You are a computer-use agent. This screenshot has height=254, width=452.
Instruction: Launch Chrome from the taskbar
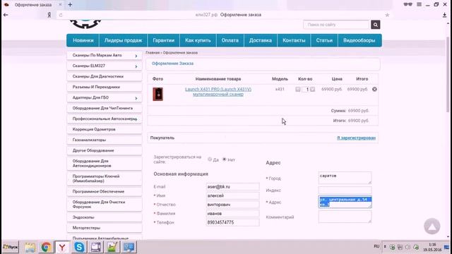click(46, 247)
